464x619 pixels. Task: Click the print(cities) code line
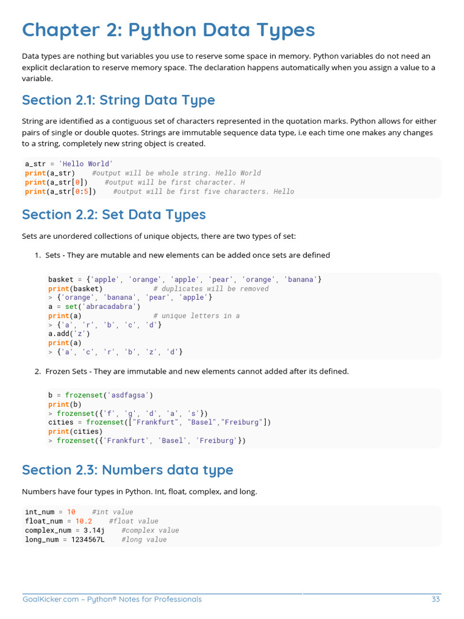pyautogui.click(x=73, y=432)
